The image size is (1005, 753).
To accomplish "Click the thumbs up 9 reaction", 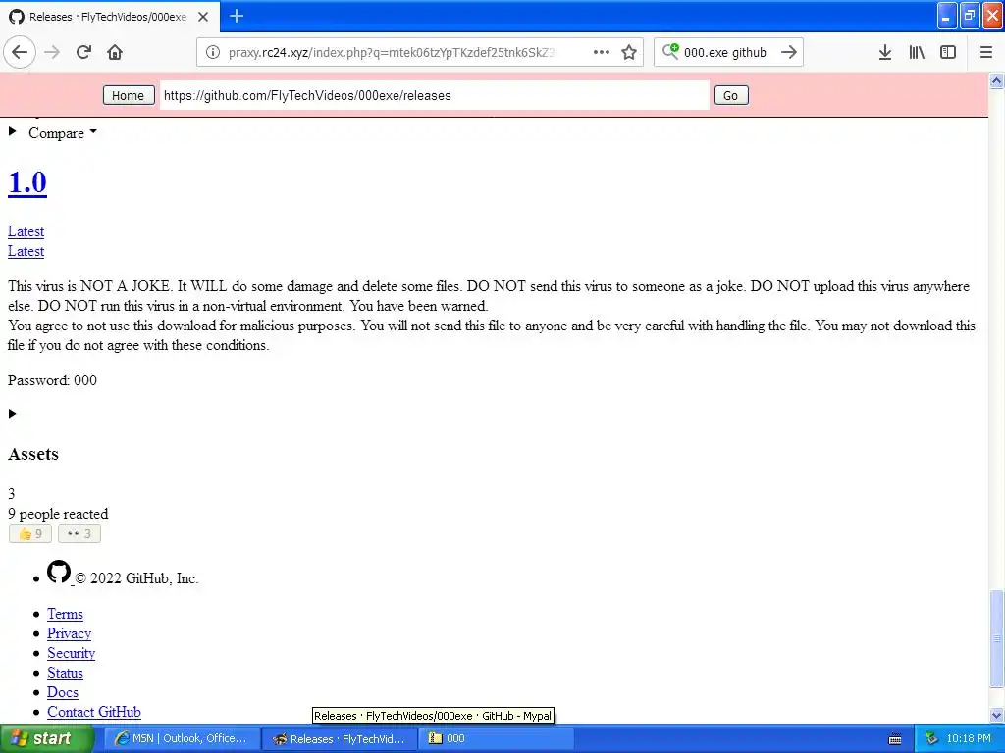I will [30, 534].
